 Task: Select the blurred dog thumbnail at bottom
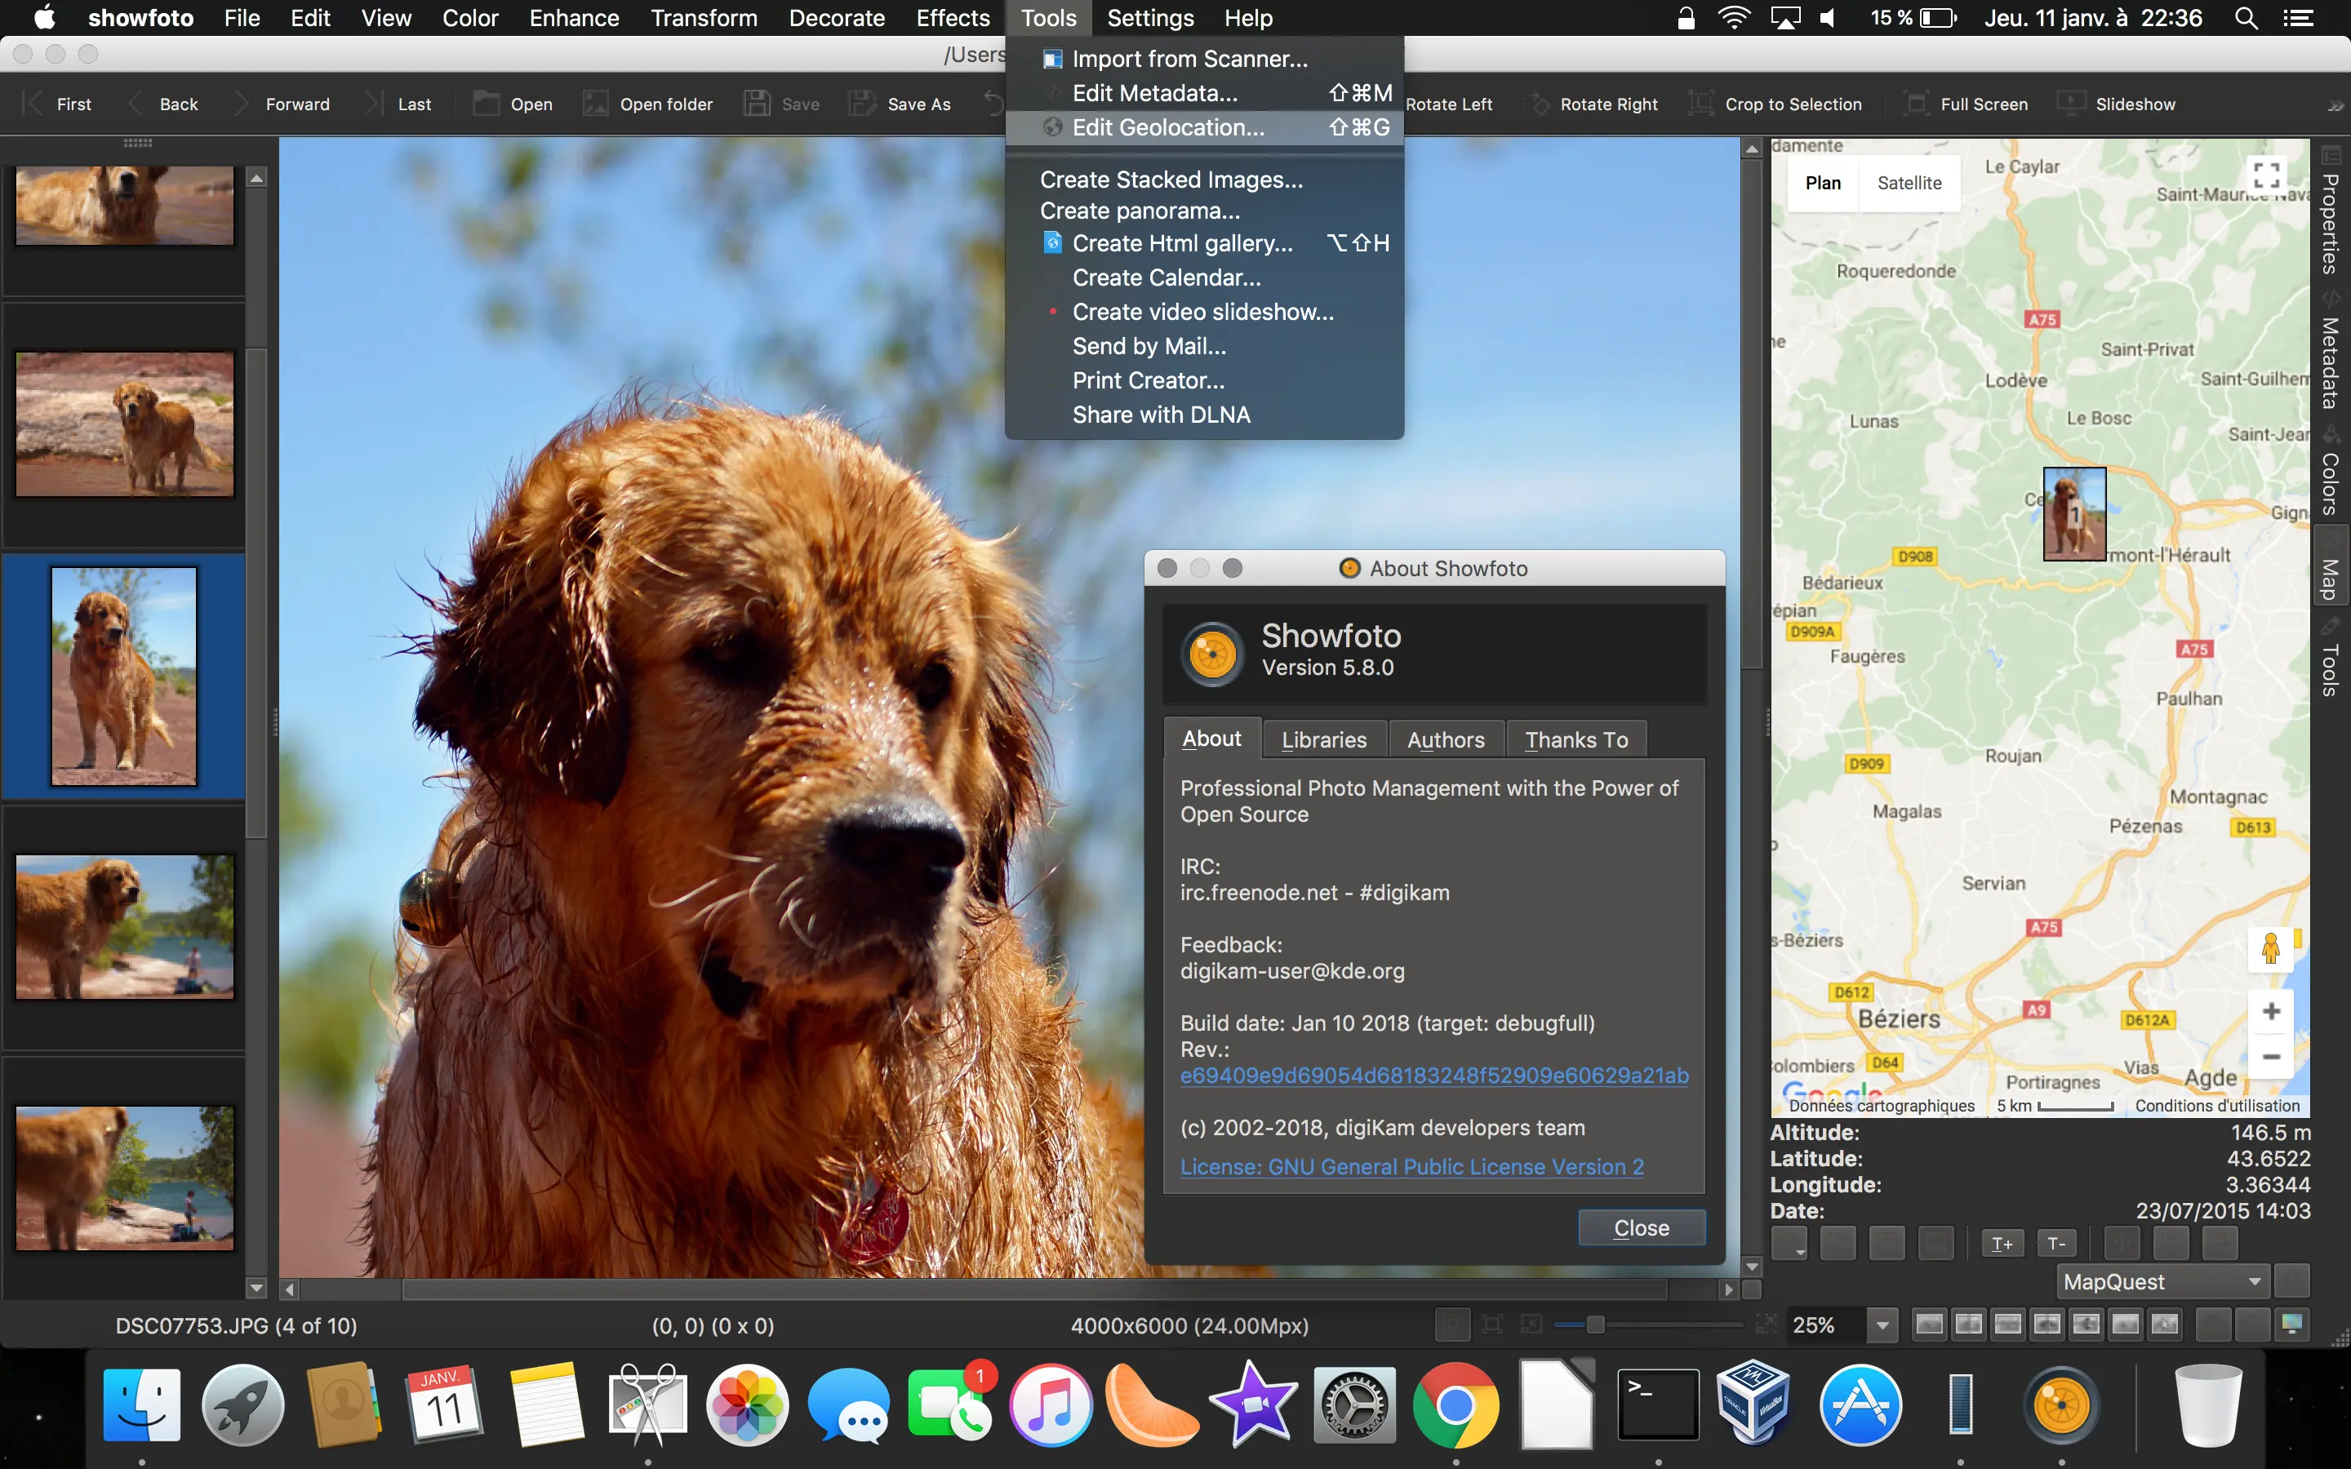(x=124, y=1178)
